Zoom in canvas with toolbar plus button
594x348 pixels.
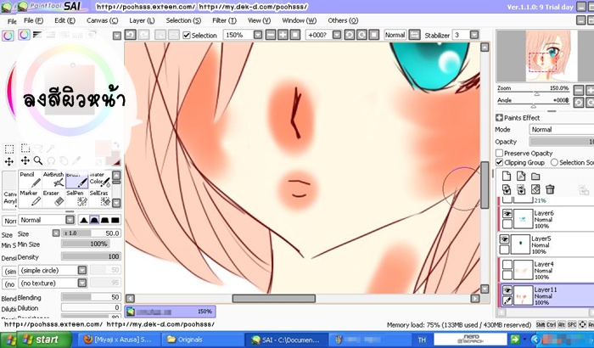click(x=283, y=35)
